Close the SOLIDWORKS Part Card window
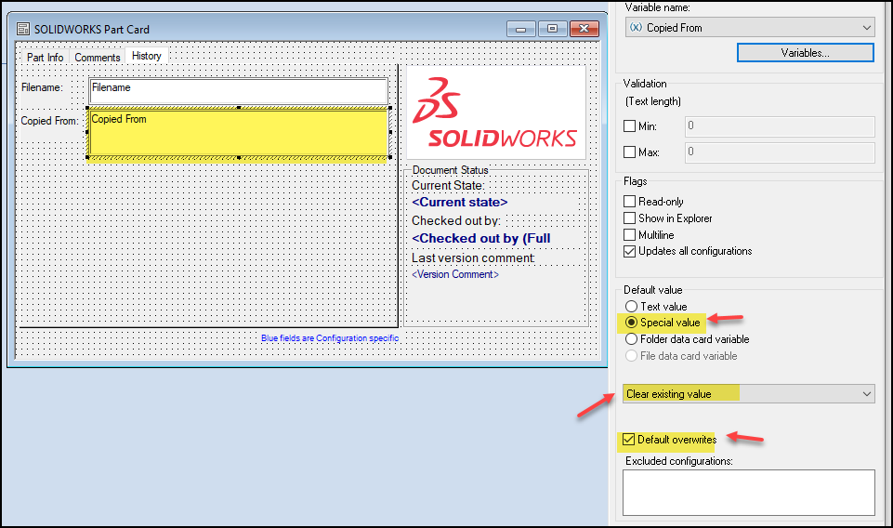The height and width of the screenshot is (528, 893). click(584, 29)
